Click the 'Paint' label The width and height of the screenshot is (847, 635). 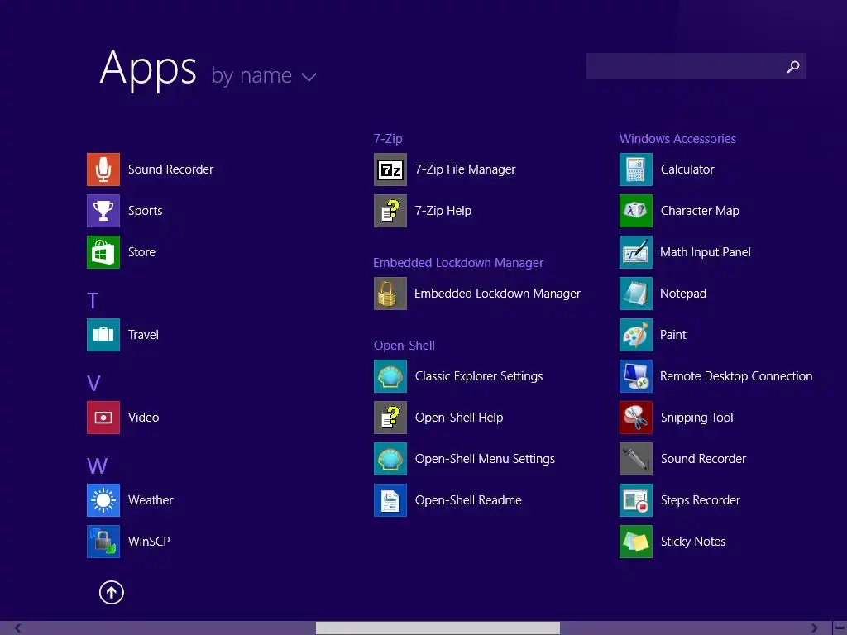673,335
